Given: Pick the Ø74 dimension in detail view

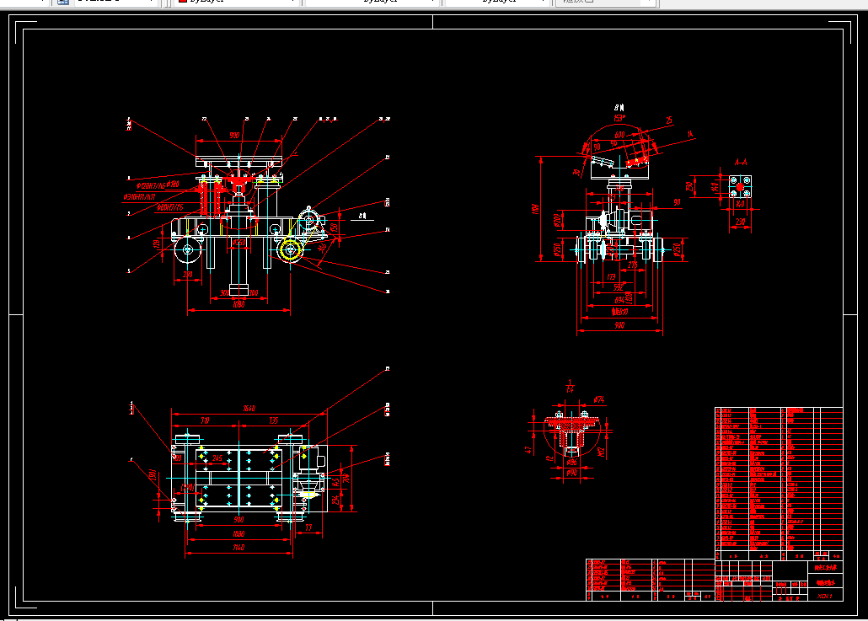Looking at the screenshot, I should (598, 399).
